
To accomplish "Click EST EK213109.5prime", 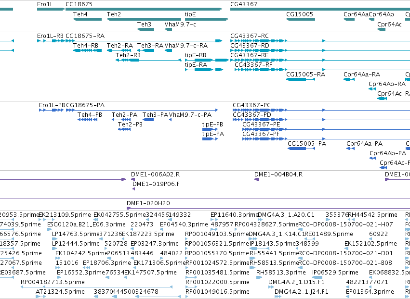I will pyautogui.click(x=65, y=215).
